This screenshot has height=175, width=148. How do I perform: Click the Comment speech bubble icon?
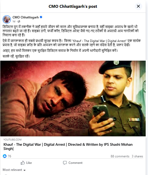click(65, 163)
